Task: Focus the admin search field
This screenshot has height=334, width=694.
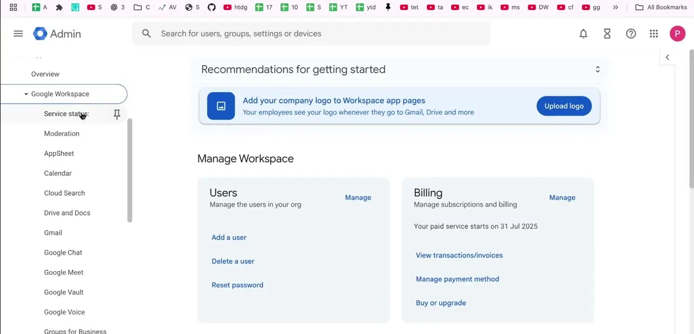Action: (x=311, y=34)
